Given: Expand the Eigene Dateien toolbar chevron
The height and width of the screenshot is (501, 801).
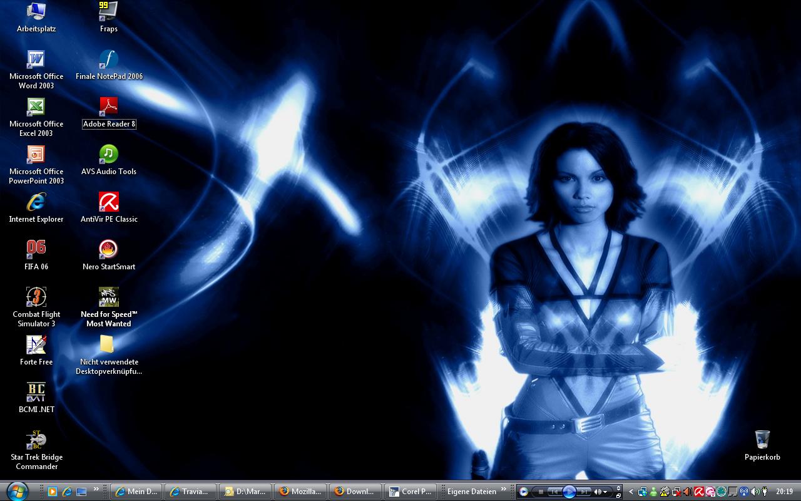Looking at the screenshot, I should (504, 490).
